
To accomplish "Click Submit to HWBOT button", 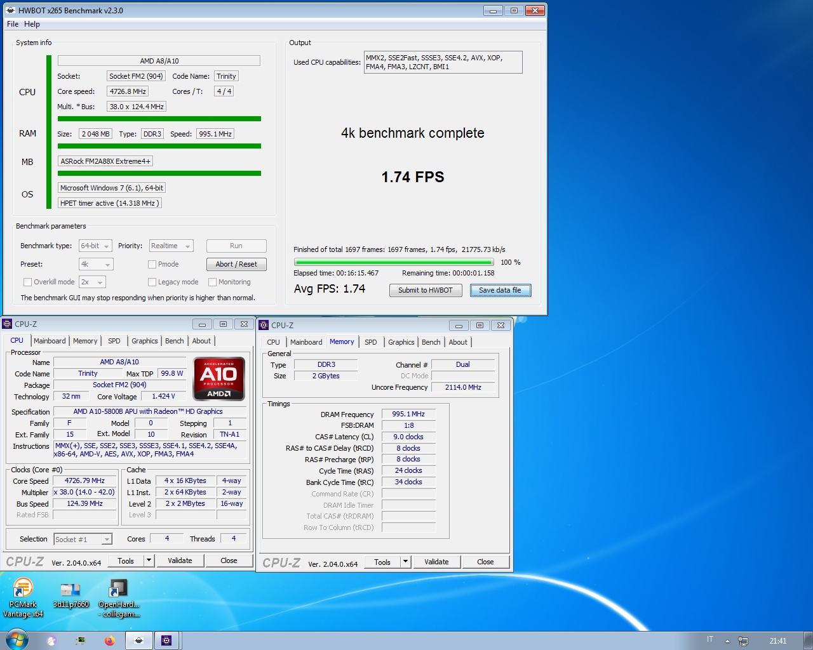I will (x=426, y=290).
